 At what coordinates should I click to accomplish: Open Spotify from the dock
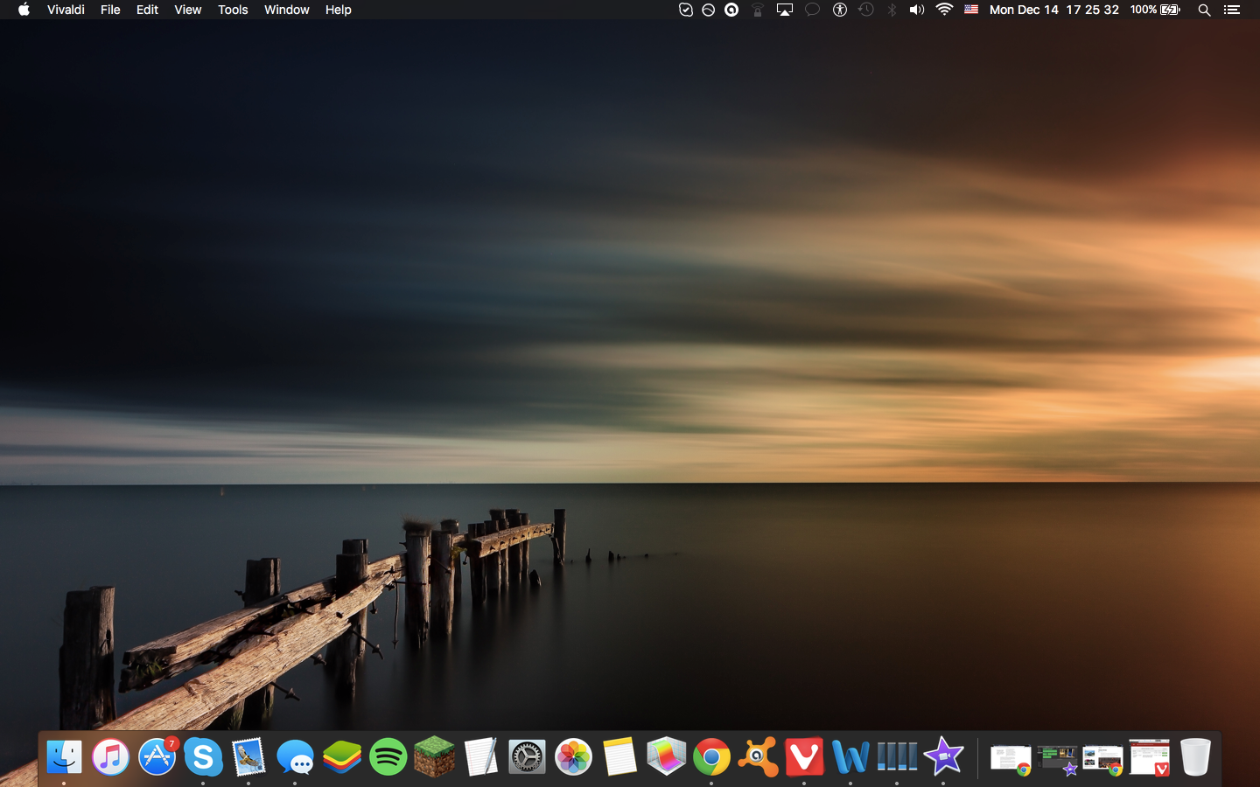(388, 756)
